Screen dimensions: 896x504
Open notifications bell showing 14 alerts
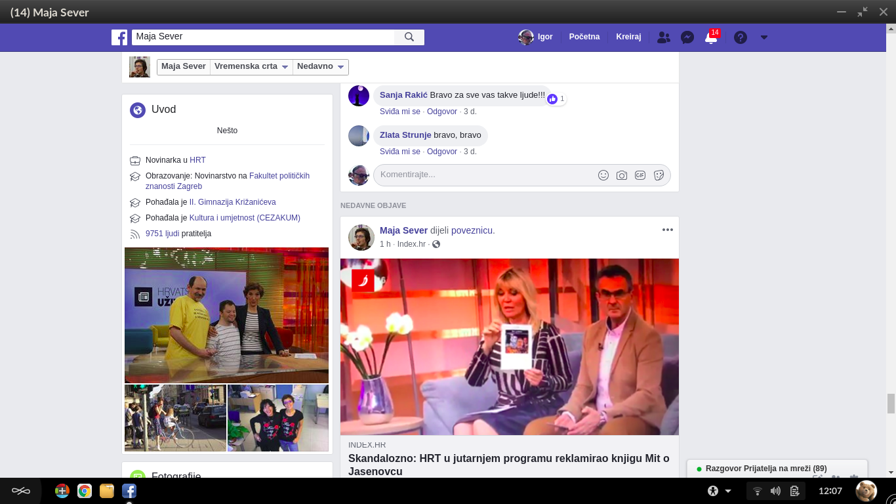(x=710, y=37)
